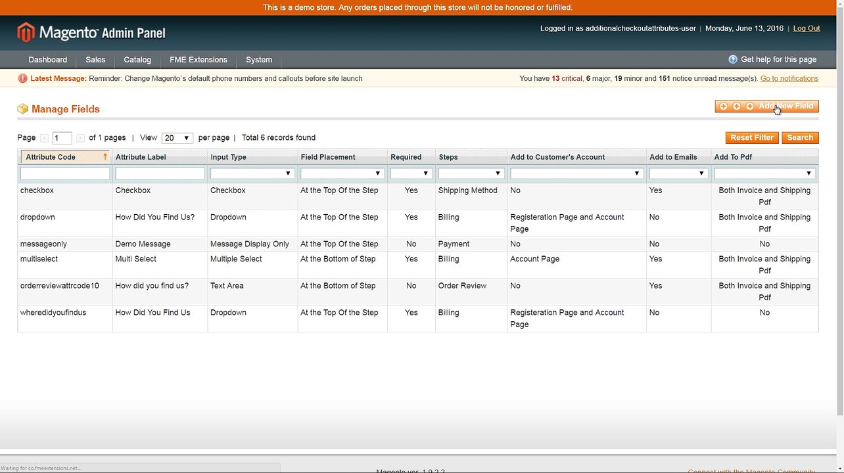Open the Sales menu
Screen dimensions: 844x473
pyautogui.click(x=95, y=60)
